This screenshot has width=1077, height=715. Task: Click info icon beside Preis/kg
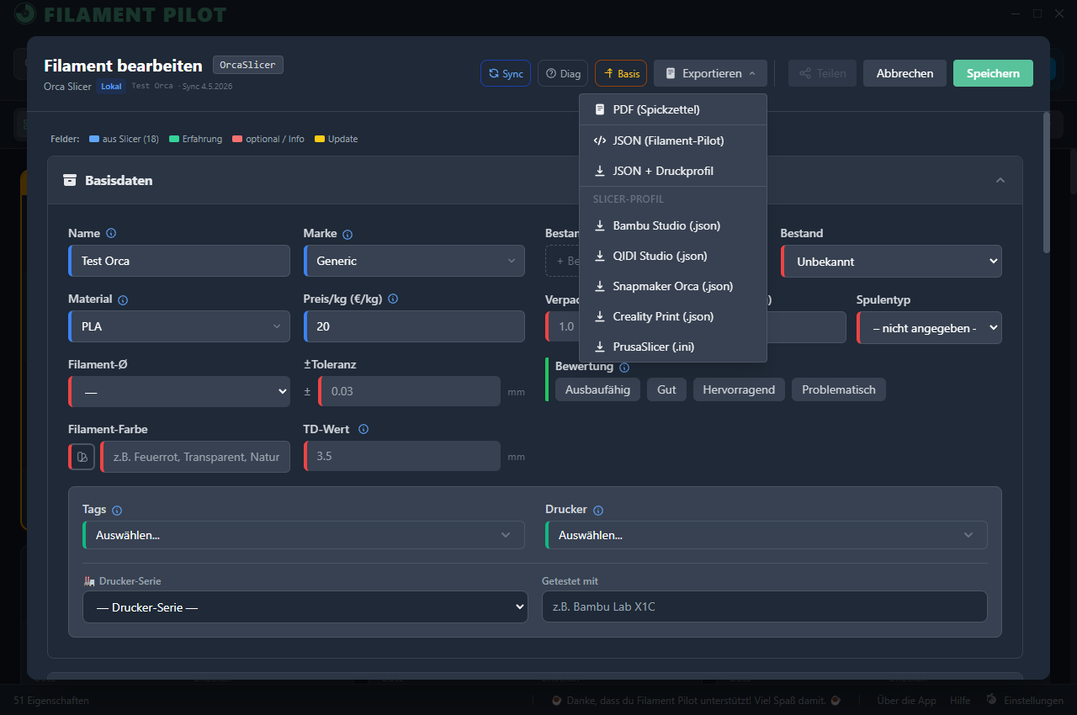[393, 299]
